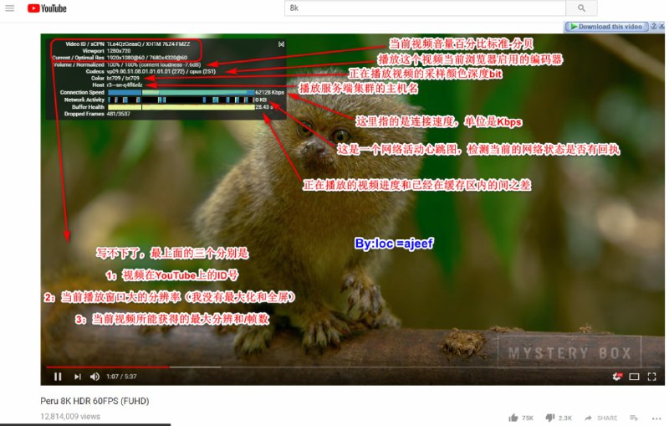669x426 pixels.
Task: Expand the three-dot more actions menu
Action: [x=657, y=417]
